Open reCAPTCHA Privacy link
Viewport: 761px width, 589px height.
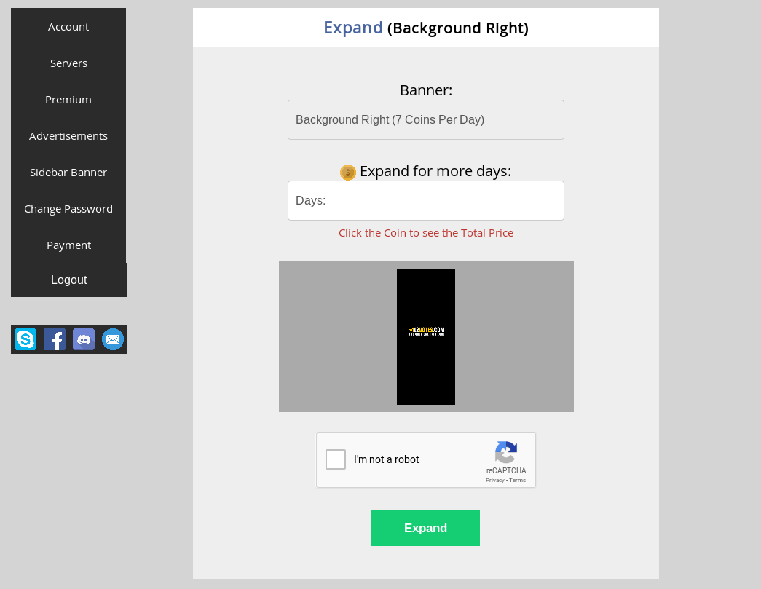[x=494, y=481]
